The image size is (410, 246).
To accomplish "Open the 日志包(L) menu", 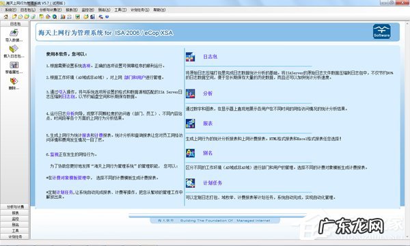I will 28,10.
